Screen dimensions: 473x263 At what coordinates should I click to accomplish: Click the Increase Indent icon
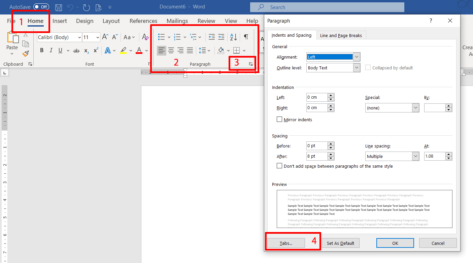coord(221,37)
